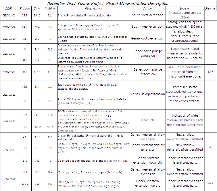Click the width value 29.3
Image resolution: width=217 pixels, height=191 pixels.
click(50, 49)
